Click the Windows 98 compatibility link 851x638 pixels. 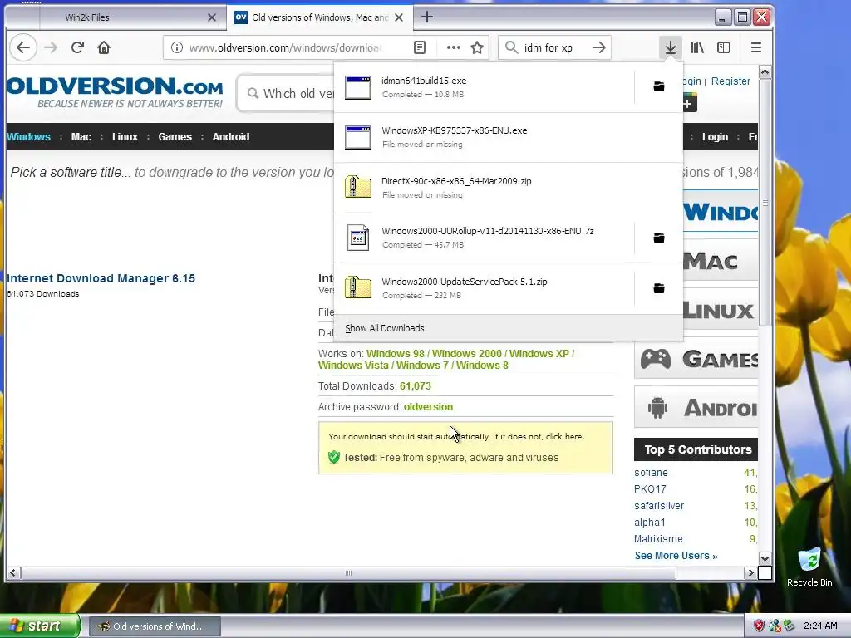(x=395, y=354)
